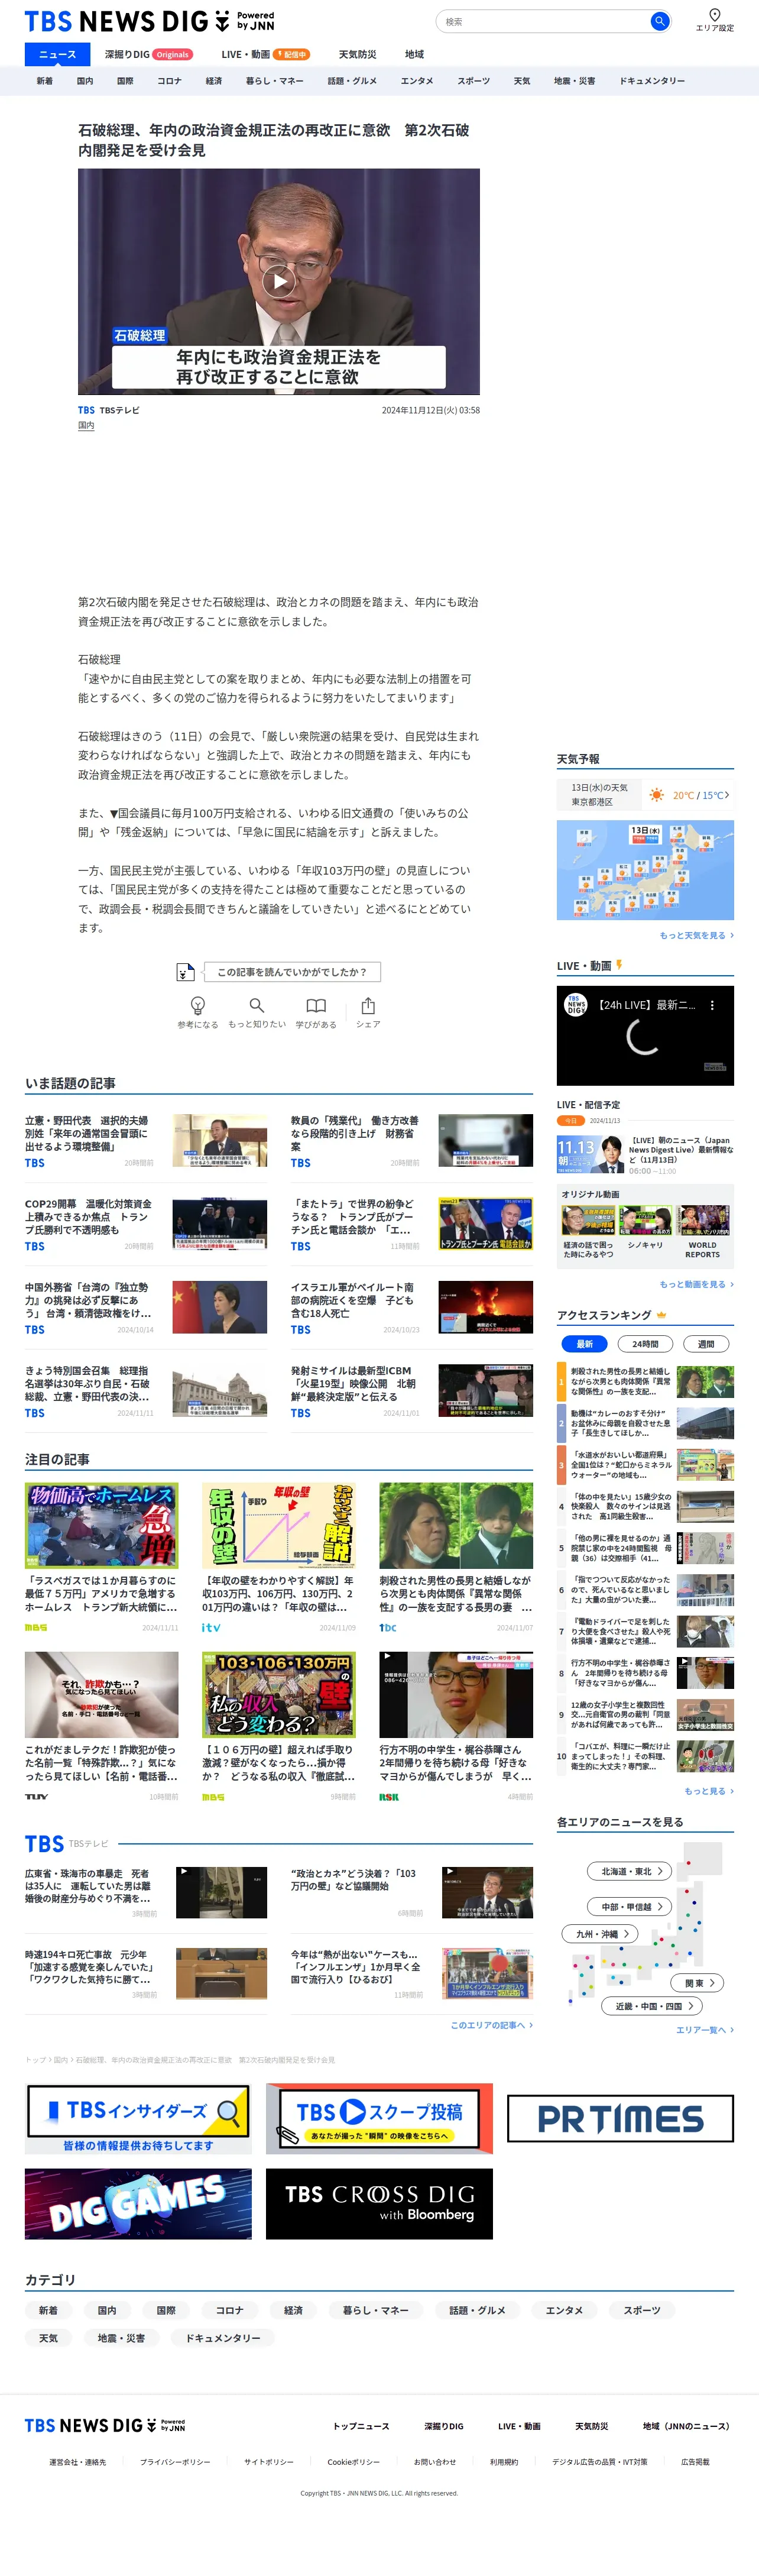Screen dimensions: 759x2576
Task: Open TBS スクープ投稿 banner
Action: [x=379, y=2119]
